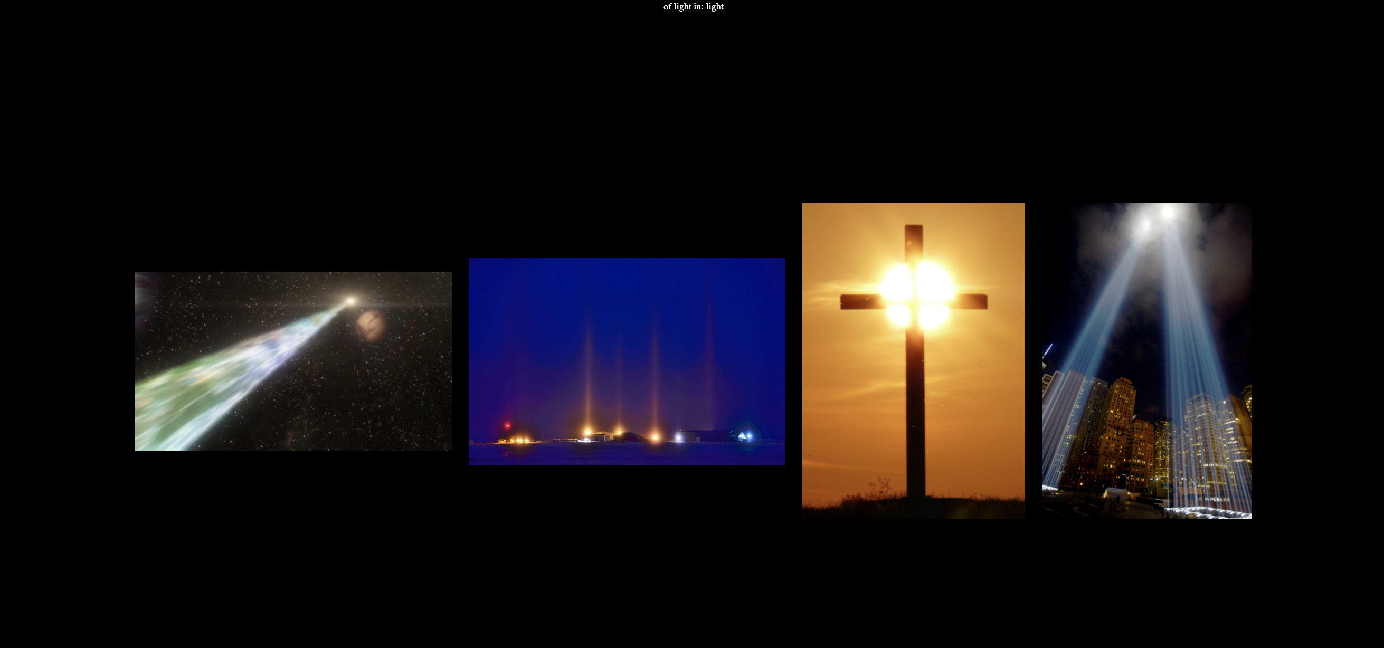Click the blue-white light at right of night photo
This screenshot has width=1384, height=648.
tap(749, 435)
